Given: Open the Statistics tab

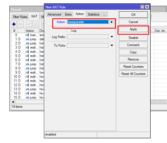Looking at the screenshot, I should (93, 14).
